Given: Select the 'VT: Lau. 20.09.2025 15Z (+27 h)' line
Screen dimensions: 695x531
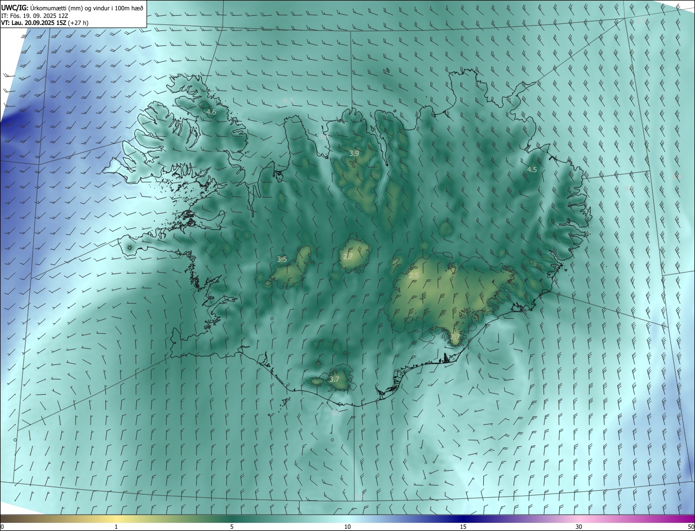Looking at the screenshot, I should coord(45,23).
